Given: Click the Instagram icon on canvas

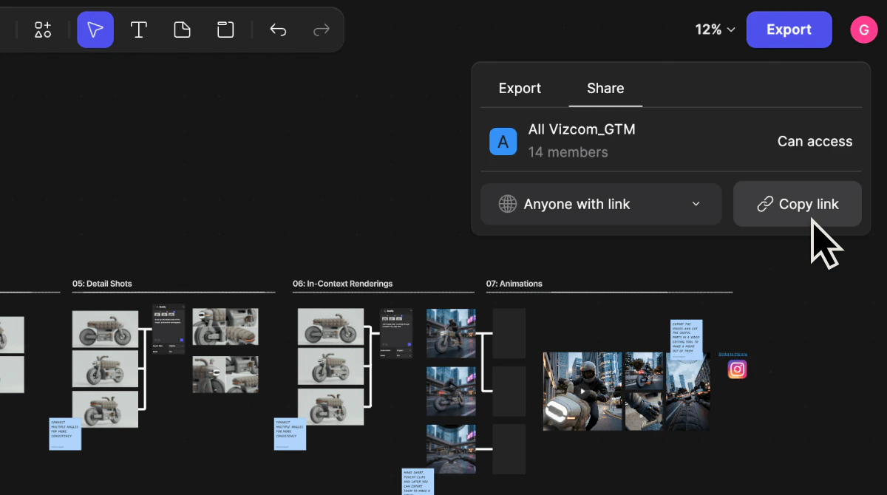Looking at the screenshot, I should 737,369.
